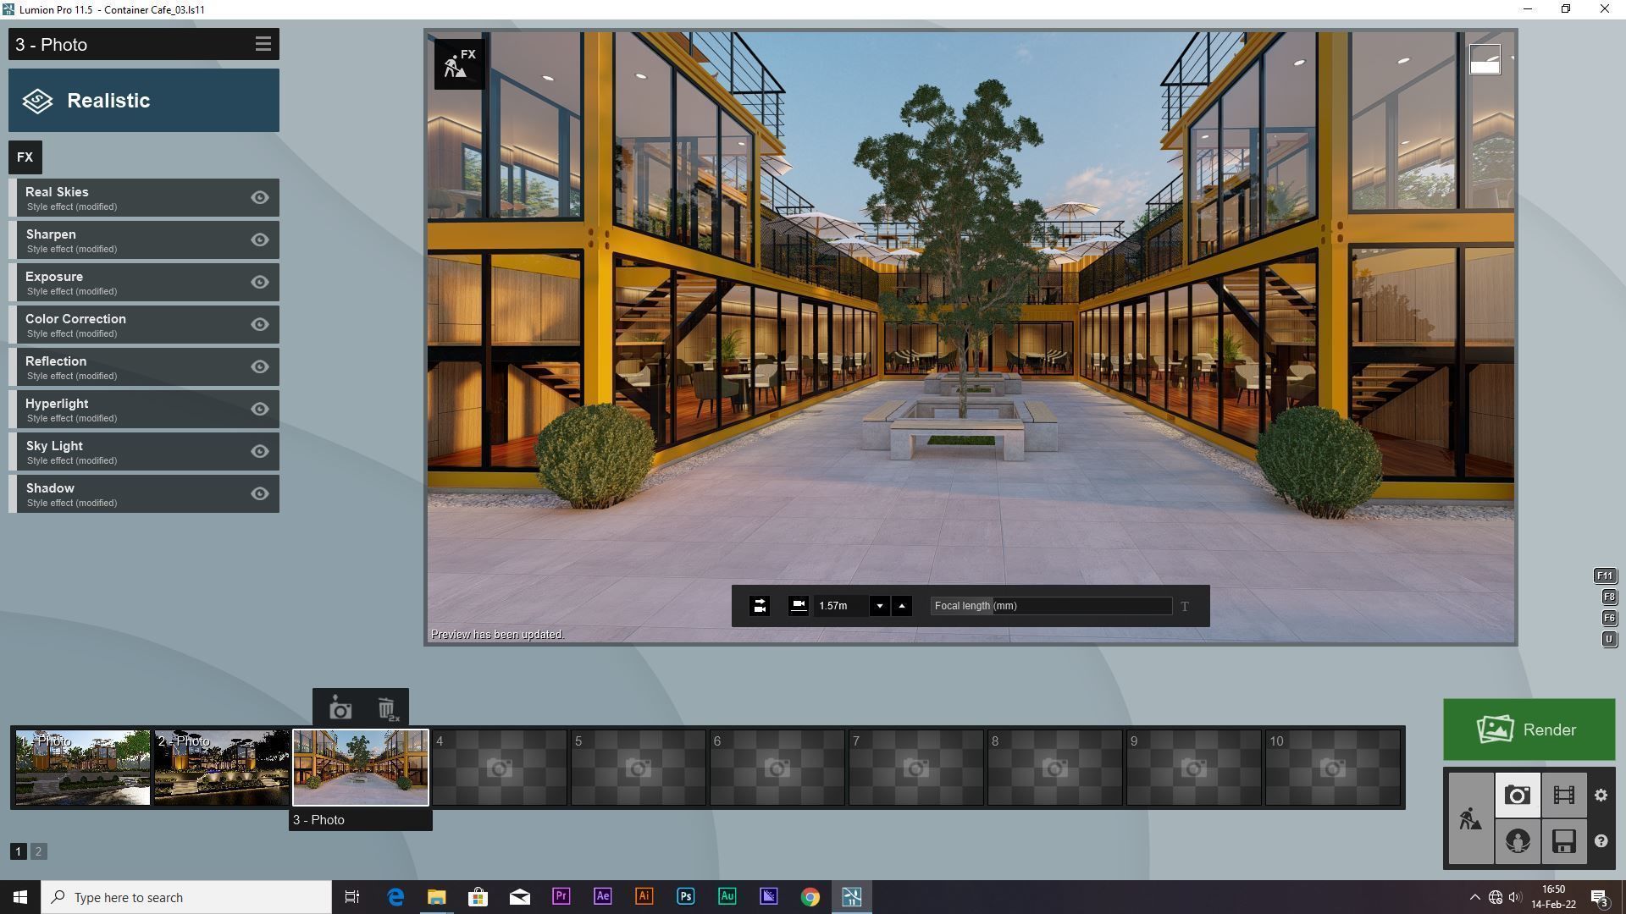Toggle the preview layout icon top-right
Viewport: 1626px width, 914px height.
[1485, 59]
